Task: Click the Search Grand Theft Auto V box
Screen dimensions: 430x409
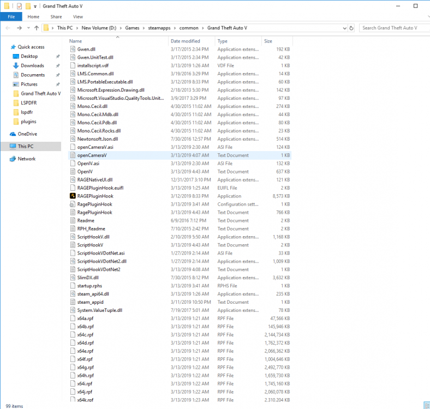Action: [x=395, y=28]
